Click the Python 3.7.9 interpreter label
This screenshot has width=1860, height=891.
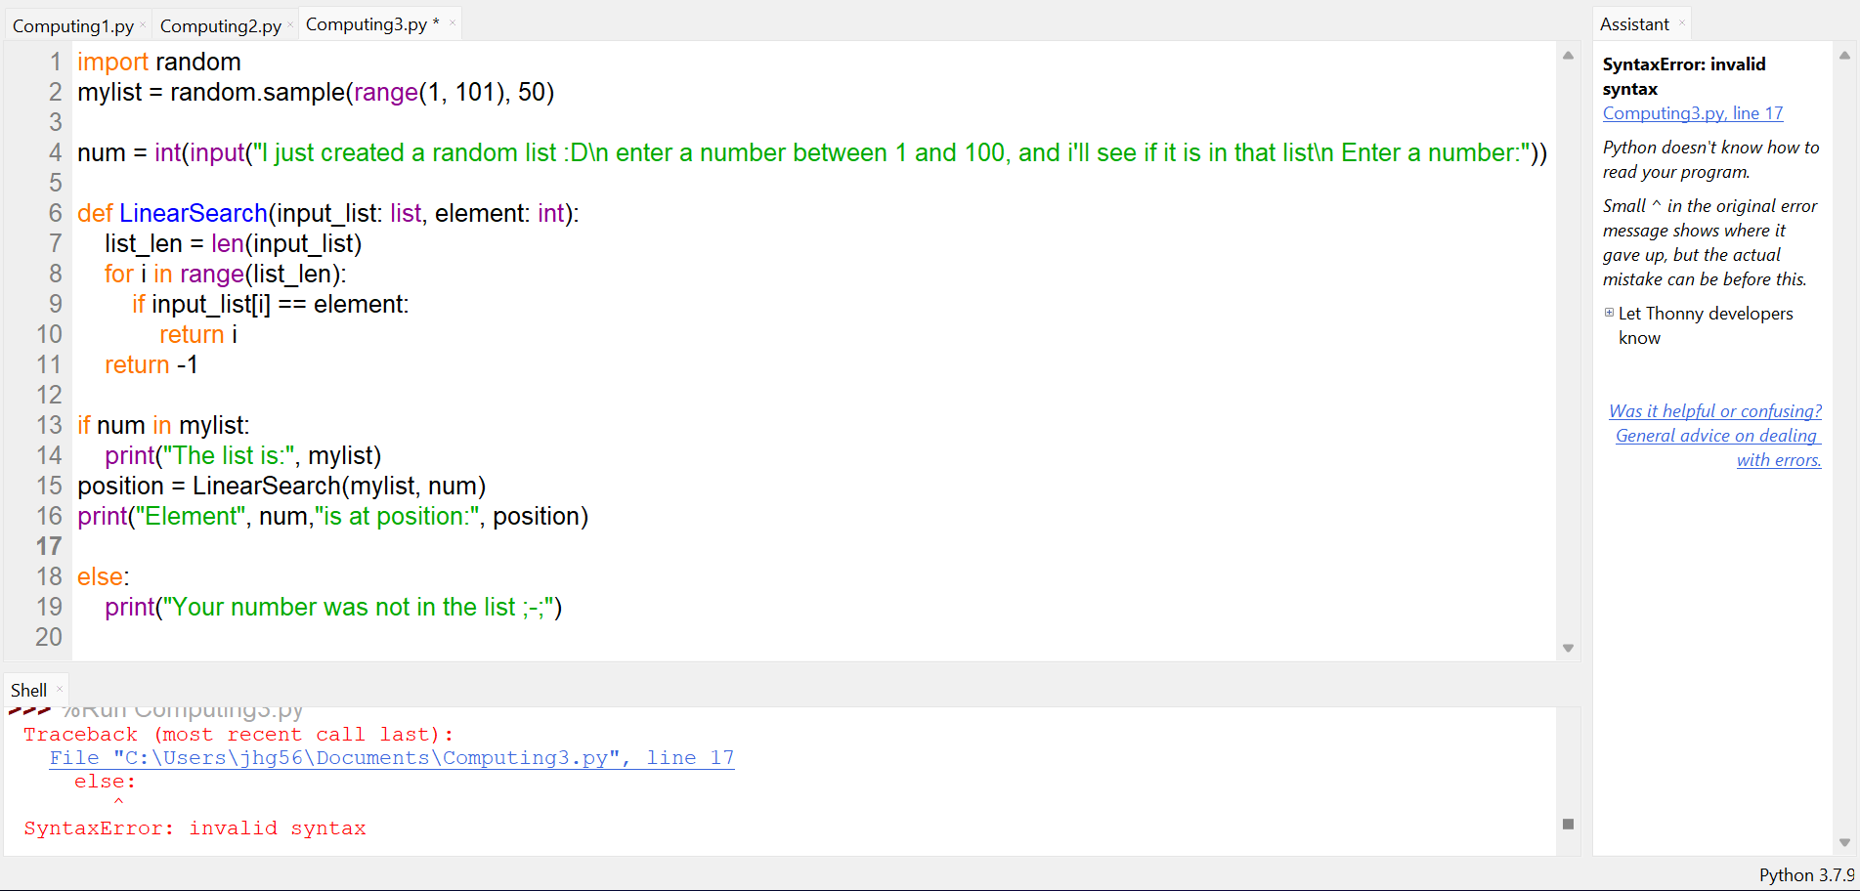click(x=1805, y=875)
